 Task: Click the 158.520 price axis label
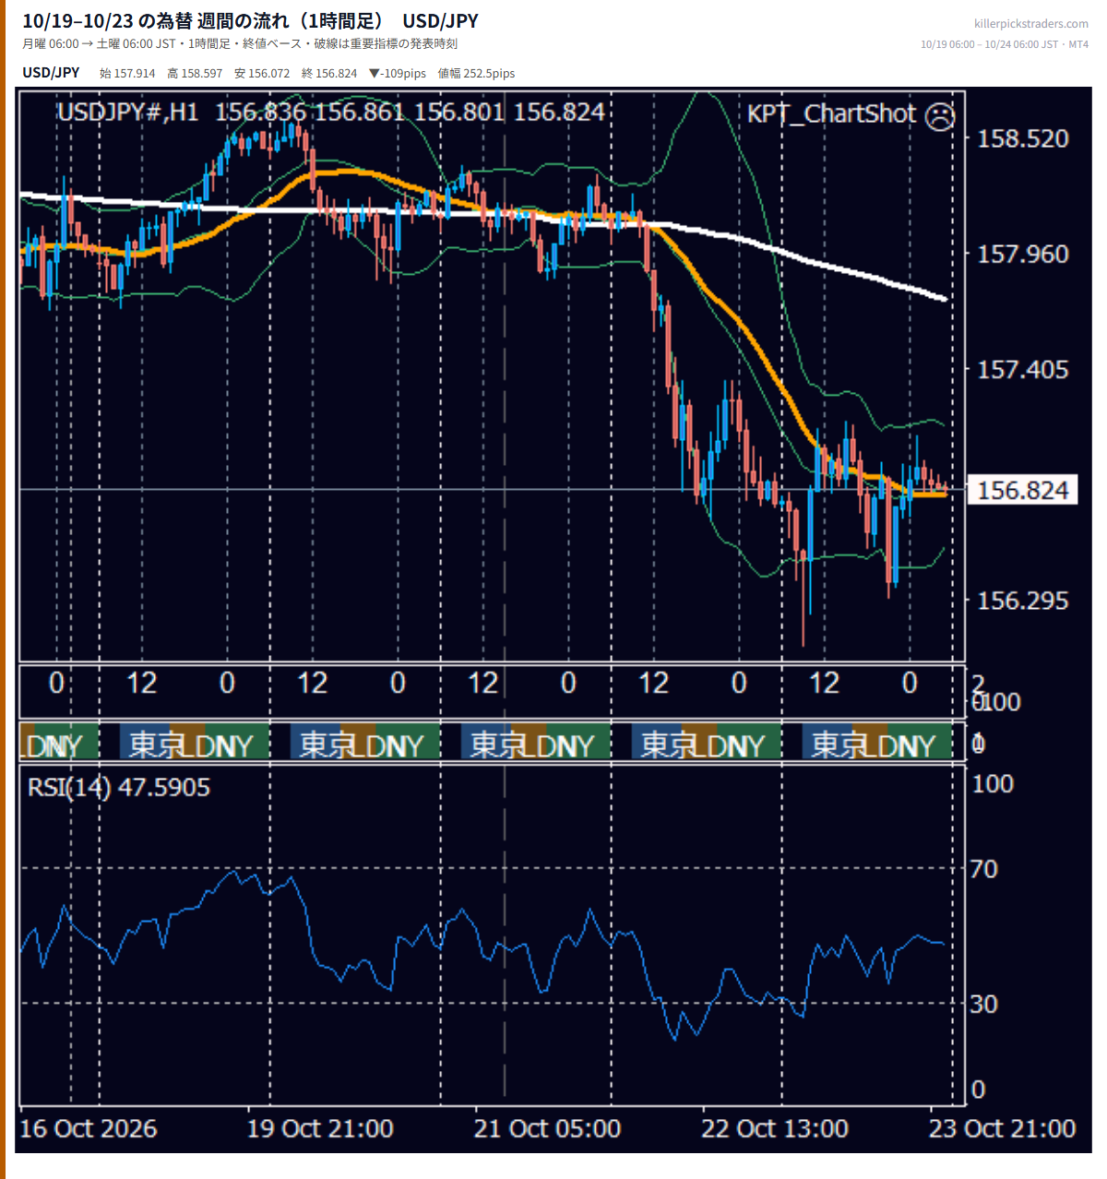(1022, 138)
